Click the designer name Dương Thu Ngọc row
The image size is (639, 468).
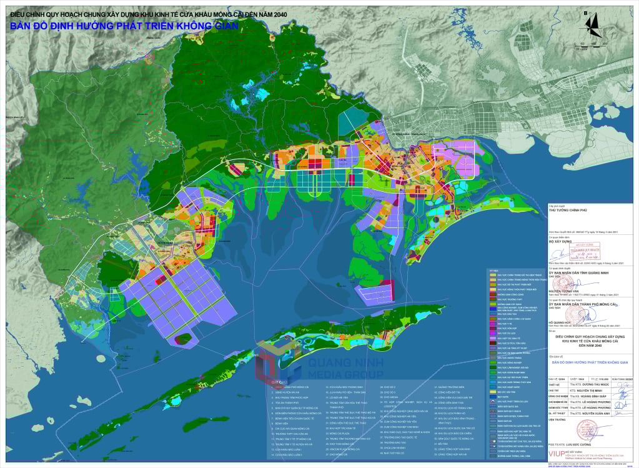[x=589, y=384]
